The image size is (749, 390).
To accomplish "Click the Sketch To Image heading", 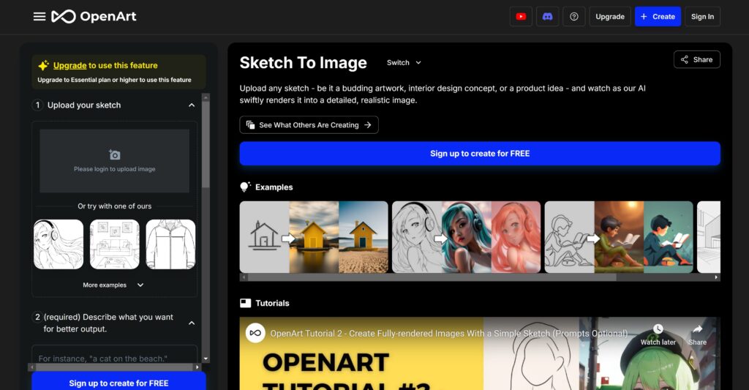I will click(304, 63).
